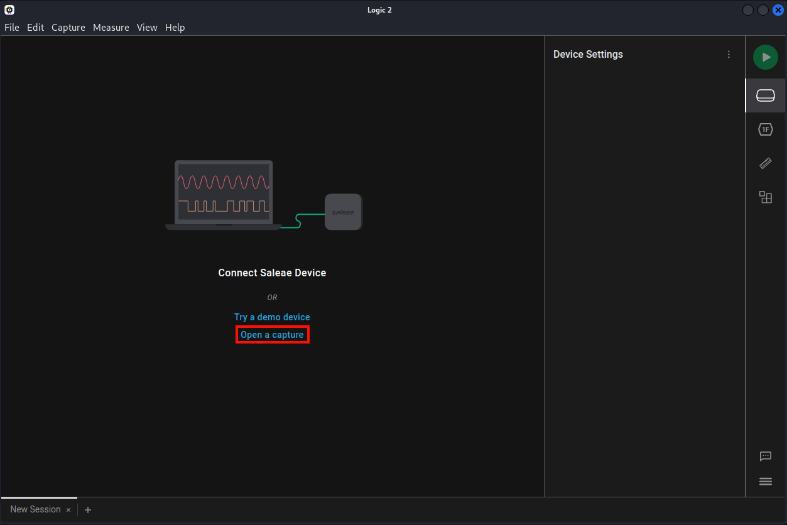The height and width of the screenshot is (525, 787).
Task: Open the View menu
Action: coord(147,28)
